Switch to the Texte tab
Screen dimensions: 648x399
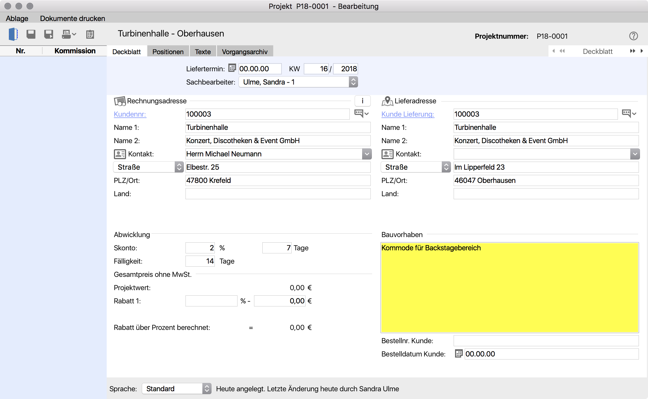[x=203, y=52]
